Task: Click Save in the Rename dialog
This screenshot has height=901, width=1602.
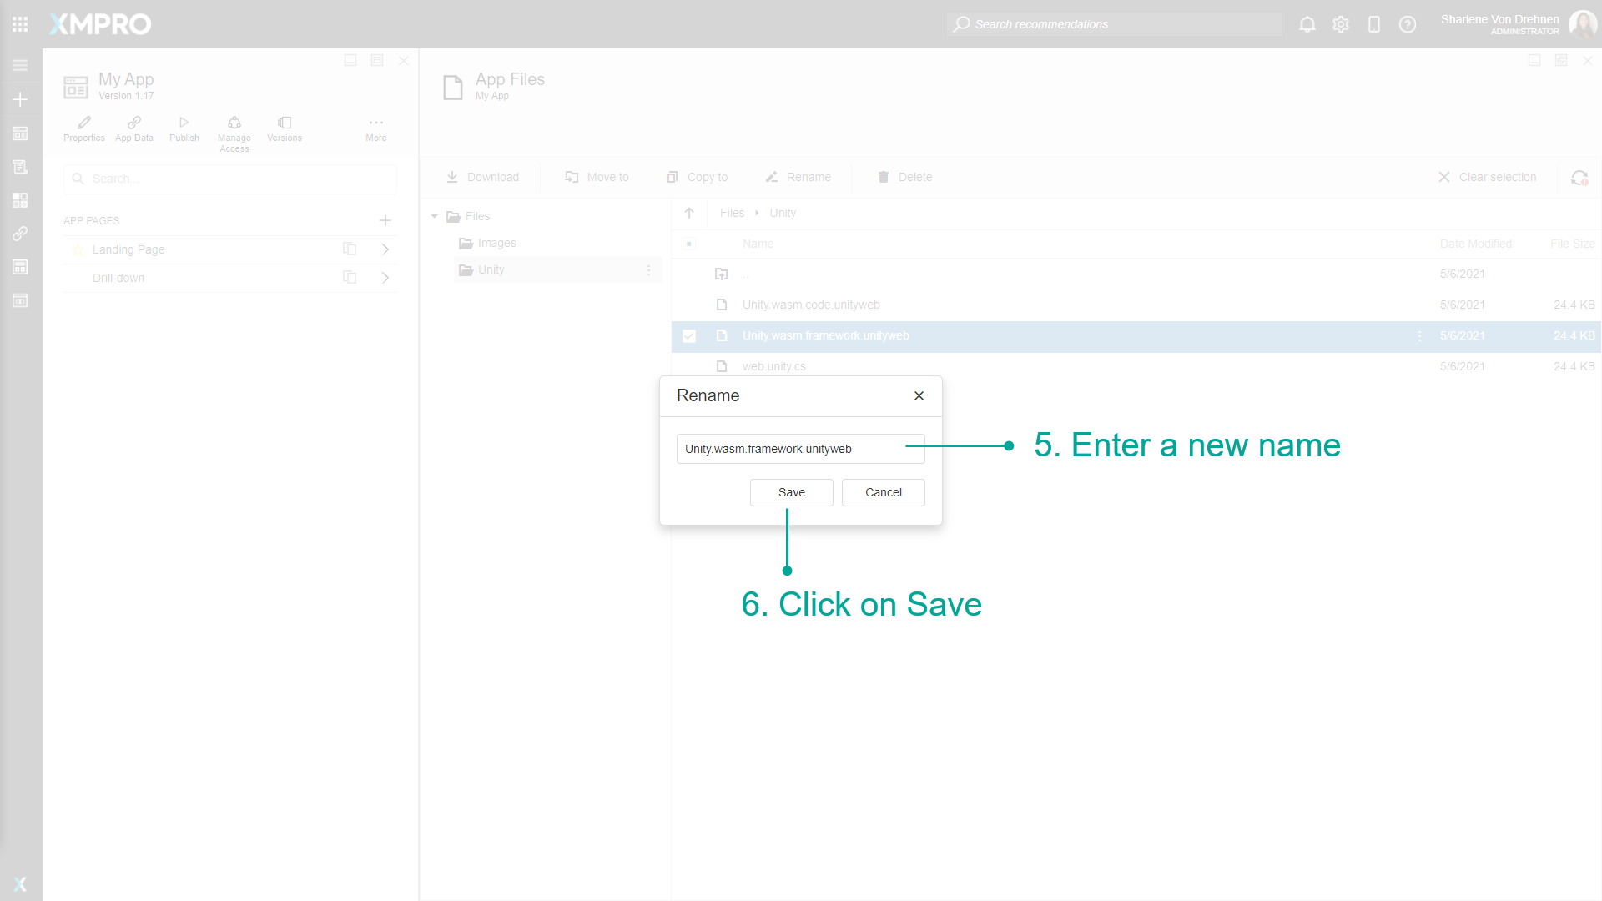Action: click(790, 492)
